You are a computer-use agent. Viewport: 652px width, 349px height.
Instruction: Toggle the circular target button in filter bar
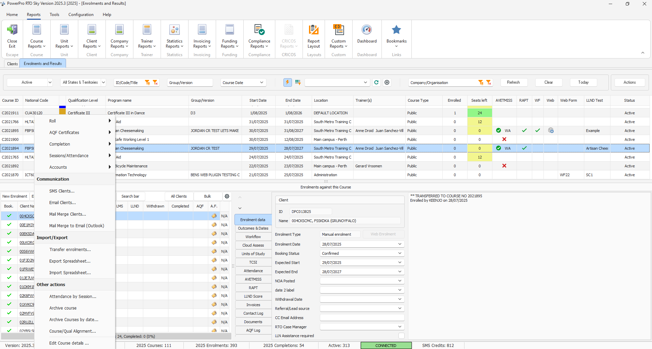pos(387,82)
